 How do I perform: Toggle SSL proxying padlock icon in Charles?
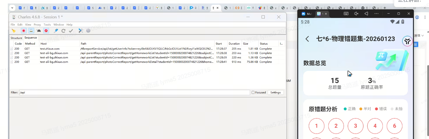[x=31, y=30]
